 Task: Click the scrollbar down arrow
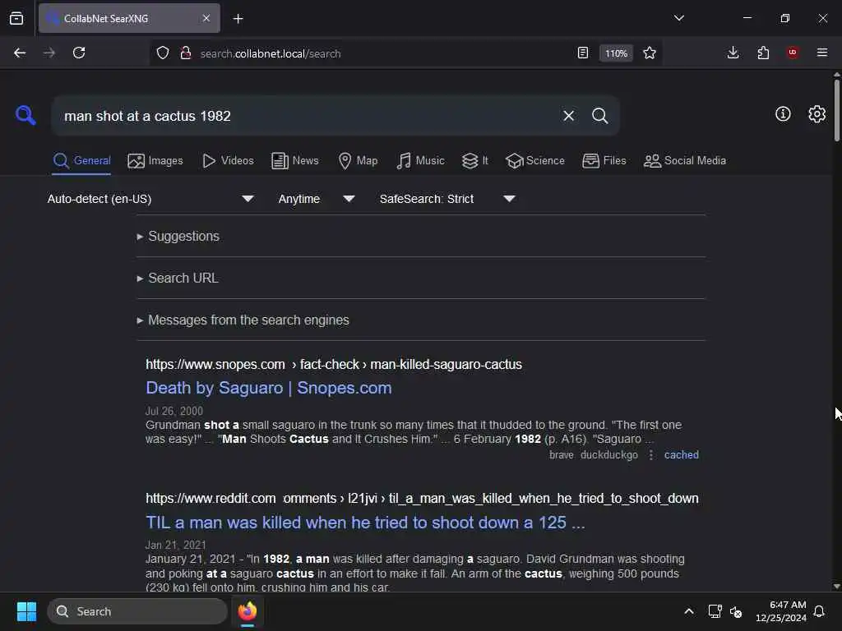(x=836, y=587)
